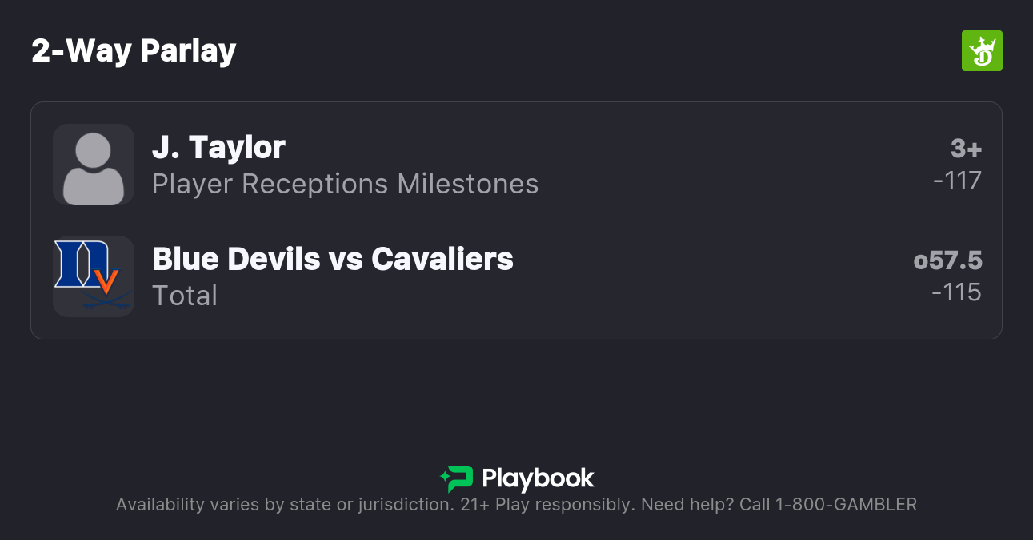Click the -115 odds value
1033x540 pixels.
tap(956, 292)
